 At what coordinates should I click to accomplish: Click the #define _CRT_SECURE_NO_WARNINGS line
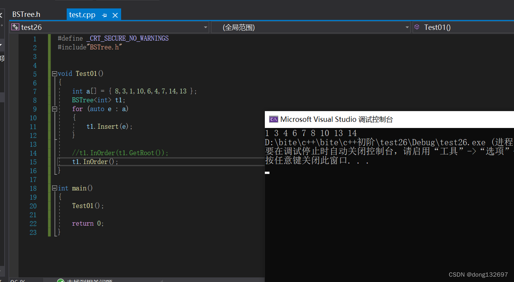113,38
